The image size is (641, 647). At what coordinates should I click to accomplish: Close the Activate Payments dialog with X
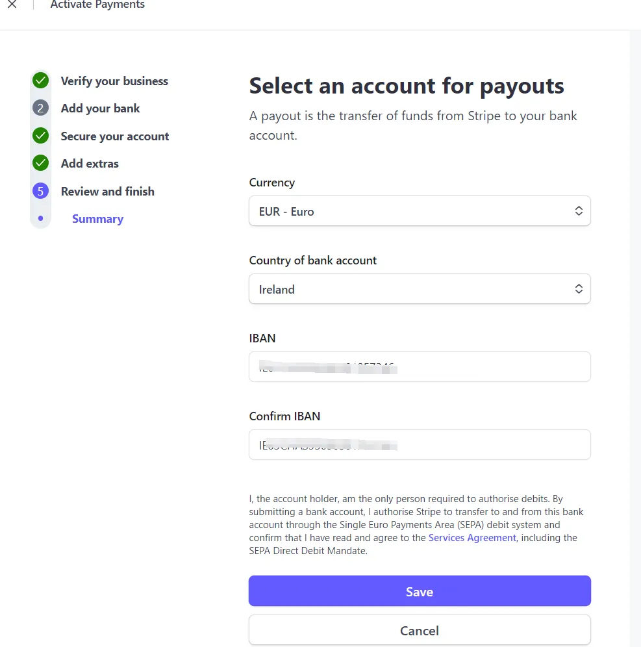(12, 4)
